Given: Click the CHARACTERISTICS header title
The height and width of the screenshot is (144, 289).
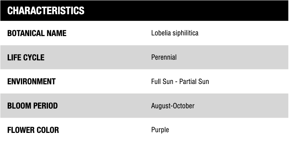Looking at the screenshot, I should pos(46,11).
